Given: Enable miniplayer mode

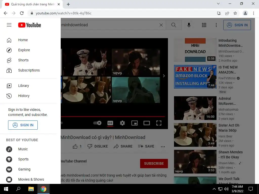Looking at the screenshot, I should (x=135, y=123).
